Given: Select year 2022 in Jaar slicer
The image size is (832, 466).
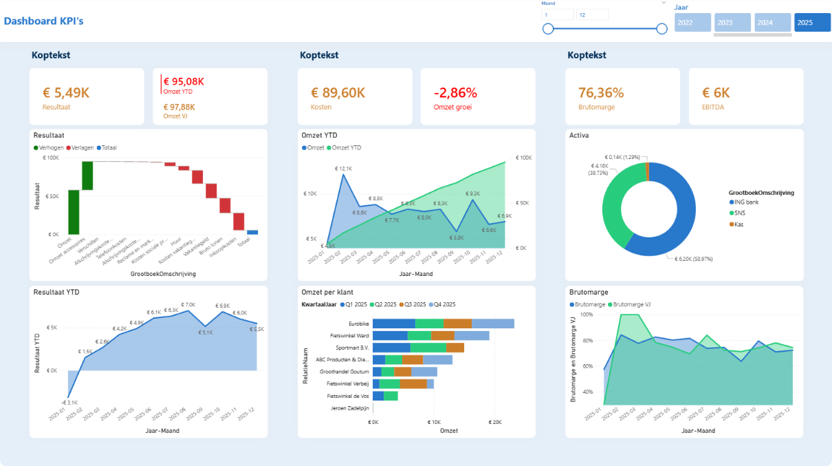Looking at the screenshot, I should 692,23.
